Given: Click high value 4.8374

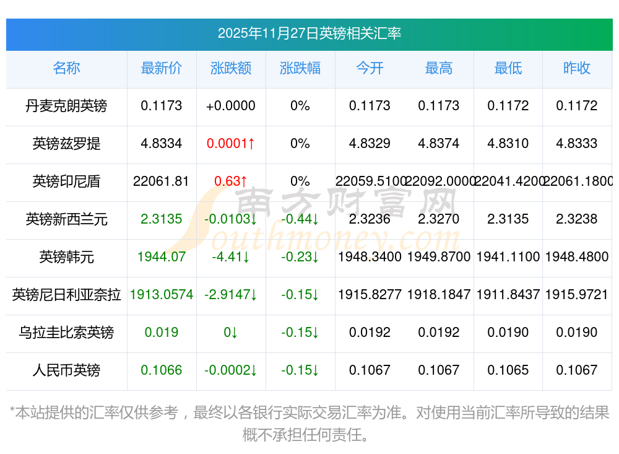Looking at the screenshot, I should [x=439, y=144].
